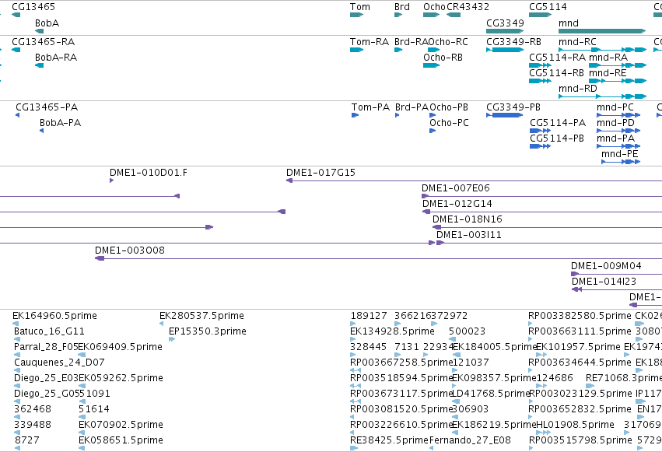Select the DME1-017G15 clone label
The image size is (662, 452).
(320, 173)
